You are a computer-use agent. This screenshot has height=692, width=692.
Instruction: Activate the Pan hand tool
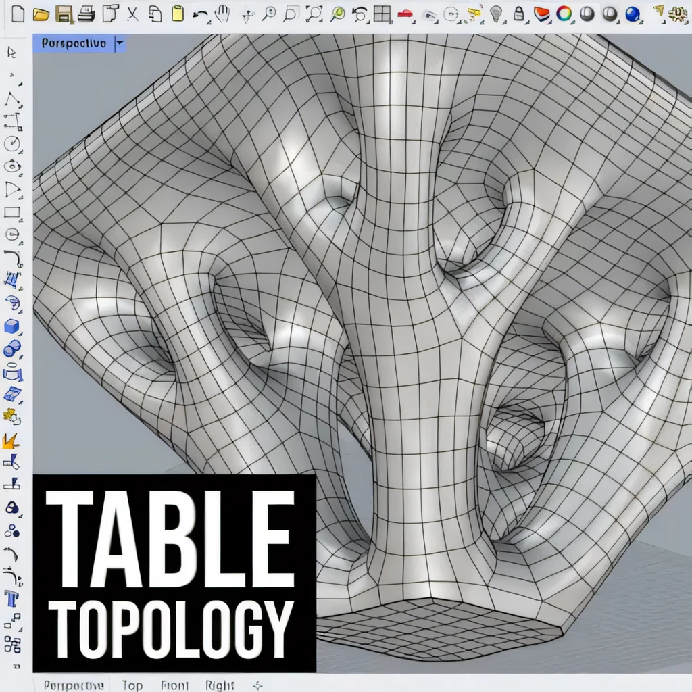tap(222, 14)
